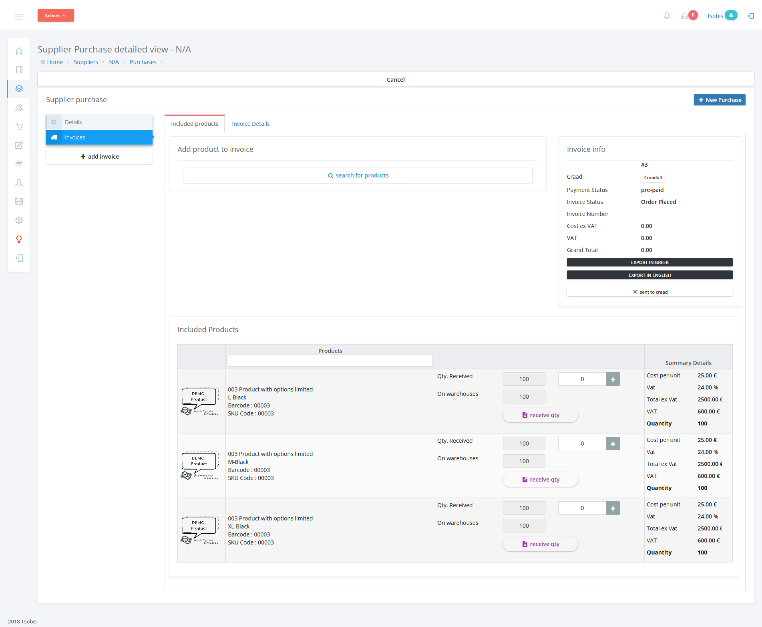Click sent to craad button
This screenshot has height=627, width=762.
tap(649, 292)
